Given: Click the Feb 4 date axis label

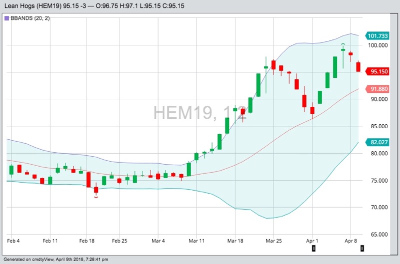Looking at the screenshot, I should (14, 241).
